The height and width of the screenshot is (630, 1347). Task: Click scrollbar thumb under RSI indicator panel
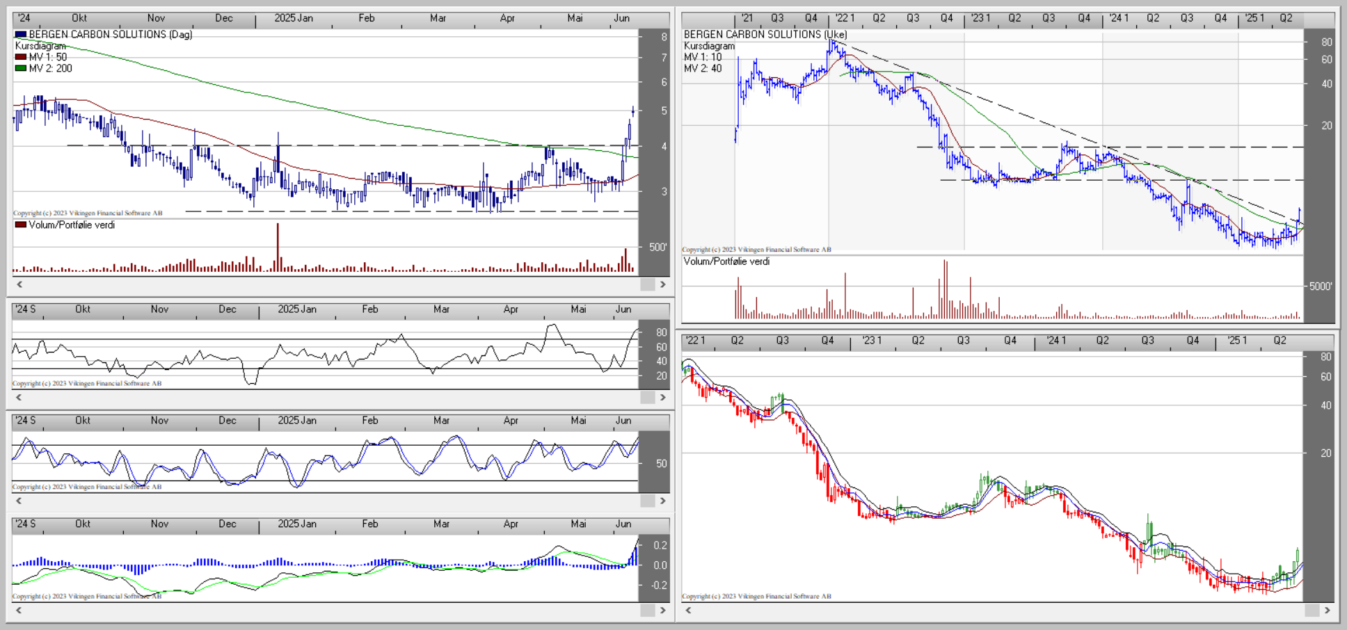(x=648, y=397)
